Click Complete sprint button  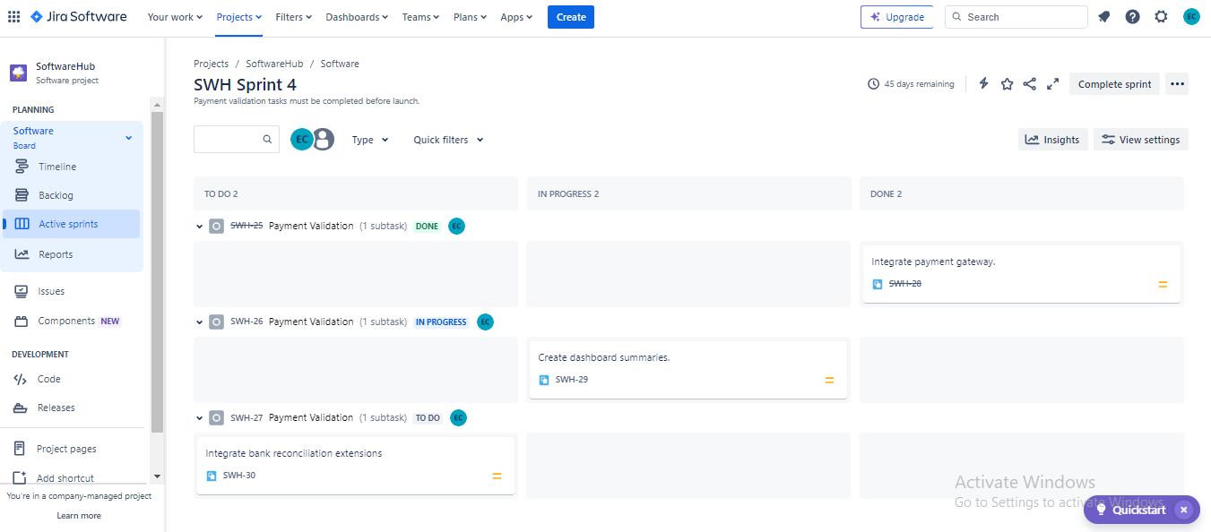(x=1114, y=84)
